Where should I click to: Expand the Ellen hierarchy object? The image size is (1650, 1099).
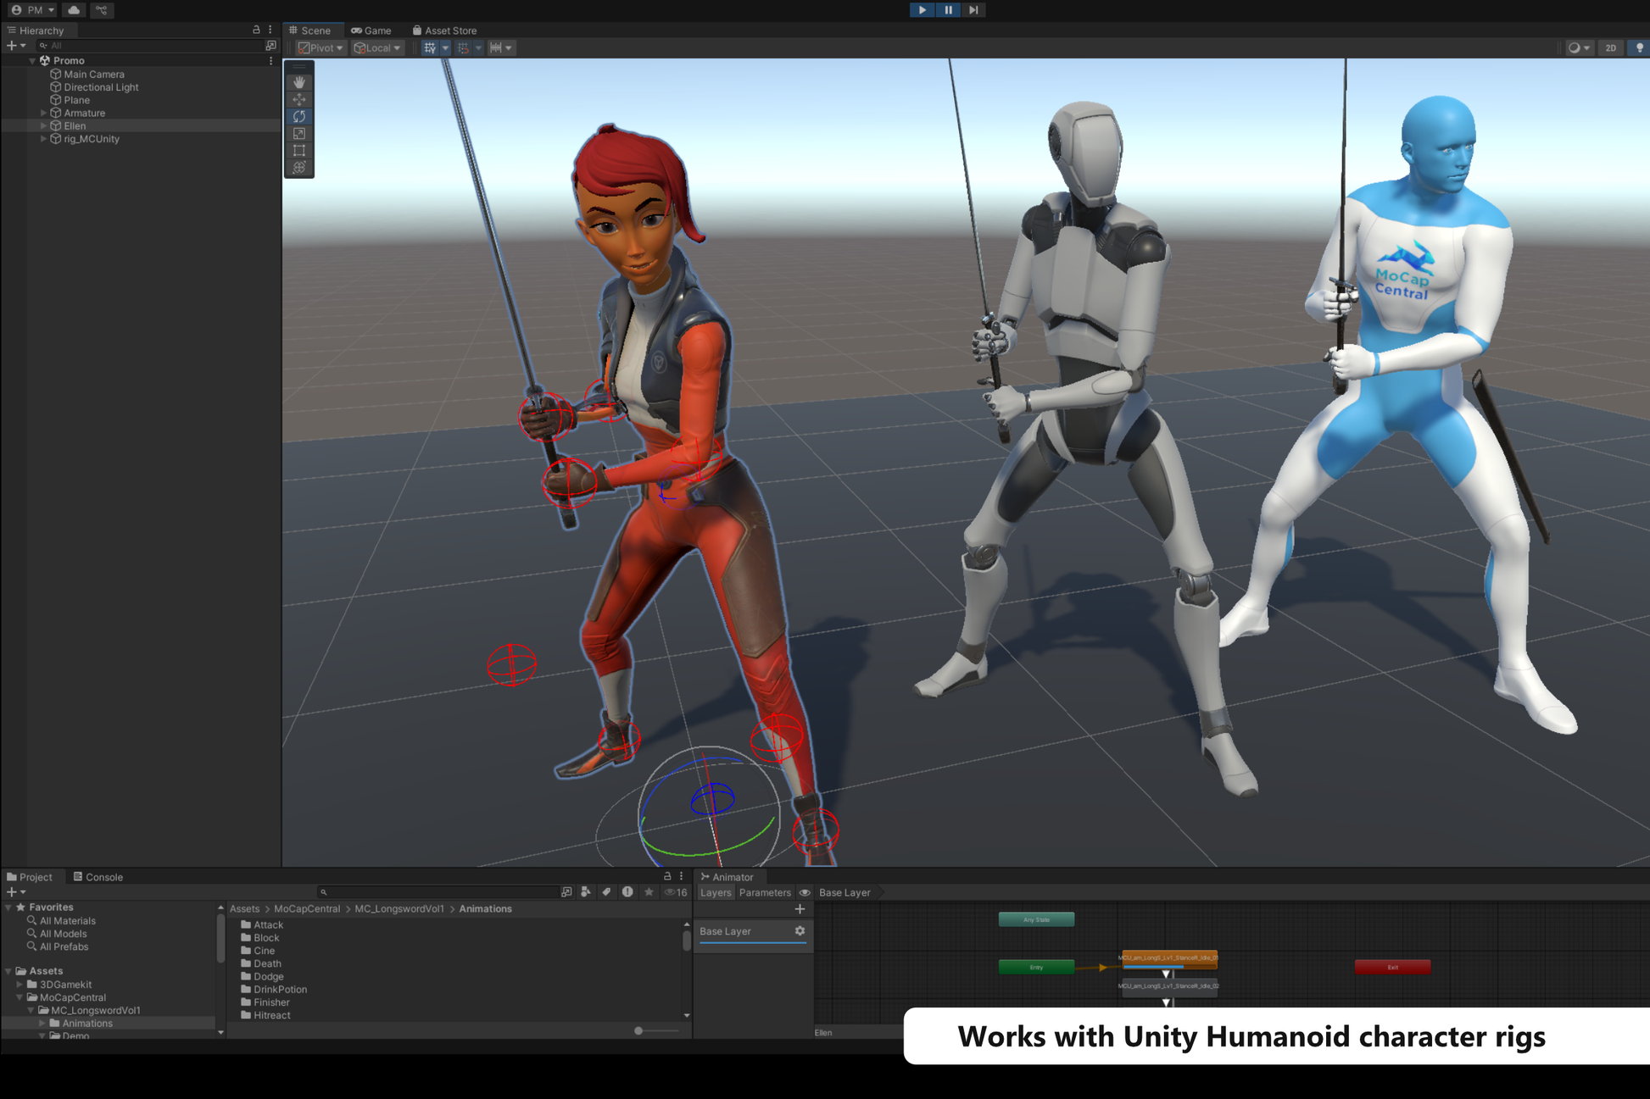tap(44, 125)
